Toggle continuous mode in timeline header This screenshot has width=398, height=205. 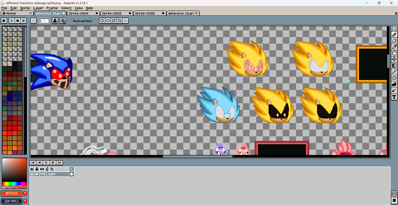pos(42,169)
